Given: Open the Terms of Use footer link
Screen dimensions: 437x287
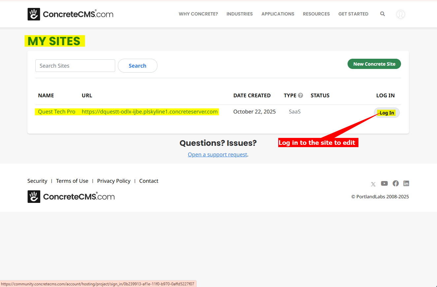Looking at the screenshot, I should [x=72, y=181].
